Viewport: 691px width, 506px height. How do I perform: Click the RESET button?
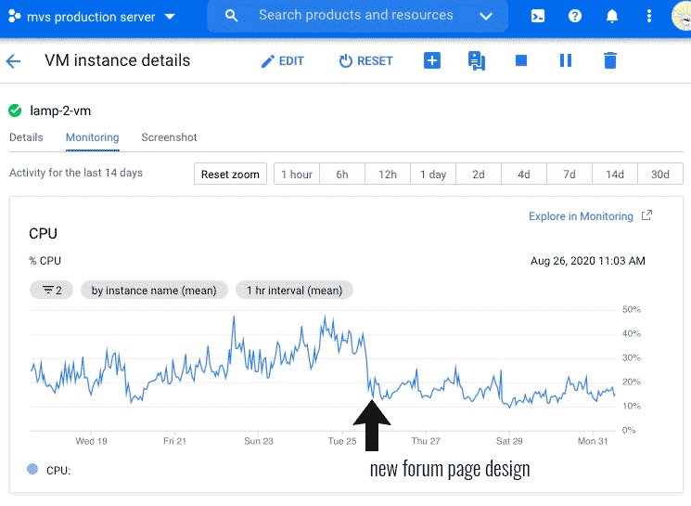tap(365, 61)
